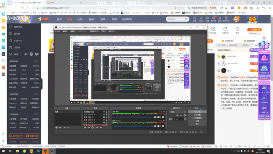Reload the page in browser toolbar
The height and width of the screenshot is (154, 273).
[x=22, y=8]
